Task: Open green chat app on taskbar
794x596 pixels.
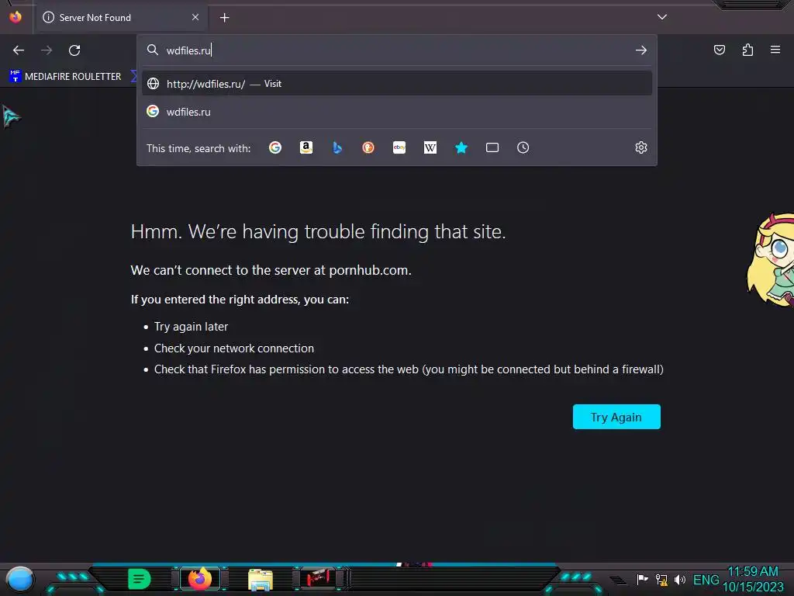Action: pos(140,579)
